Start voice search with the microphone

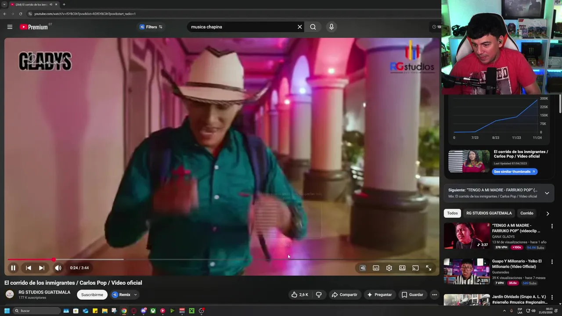coord(331,27)
